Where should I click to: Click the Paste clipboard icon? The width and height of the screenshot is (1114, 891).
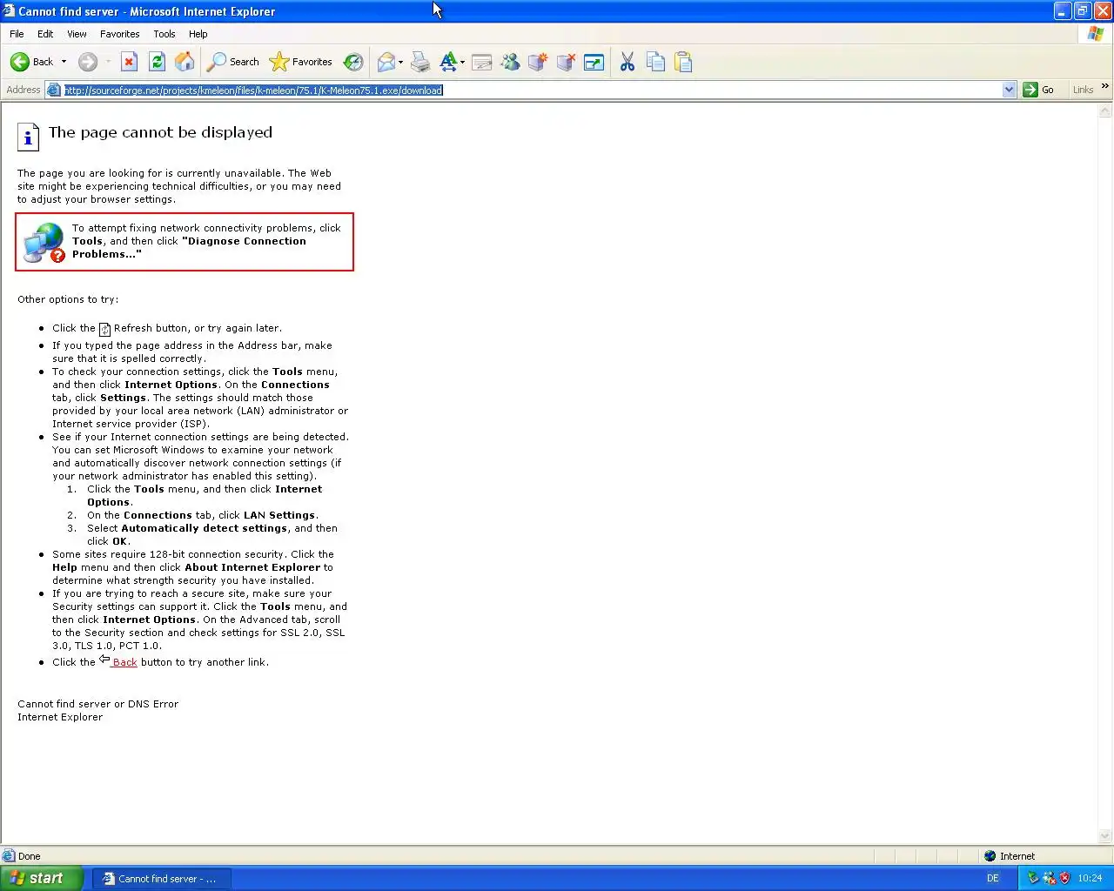point(683,62)
